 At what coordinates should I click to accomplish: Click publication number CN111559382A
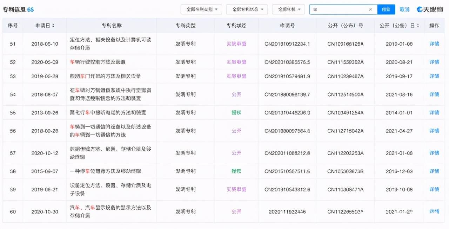[346, 62]
